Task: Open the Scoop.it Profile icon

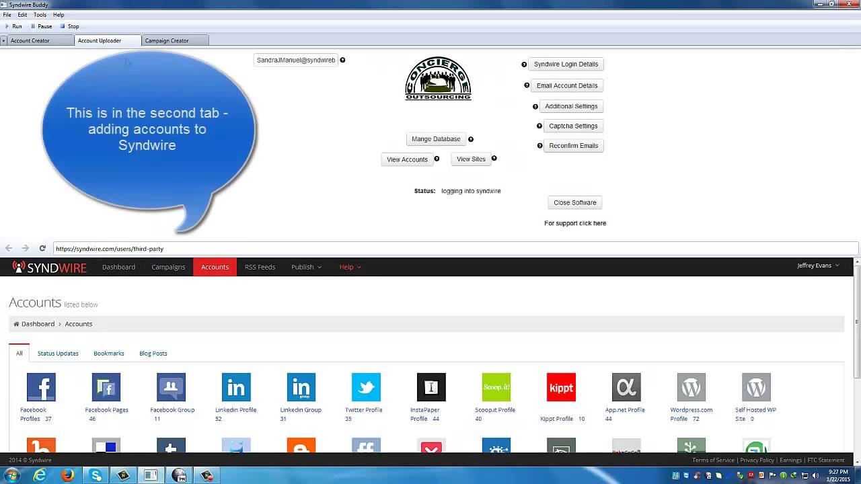Action: 496,387
